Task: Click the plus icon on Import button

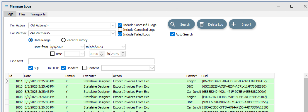Action: pyautogui.click(x=233, y=24)
